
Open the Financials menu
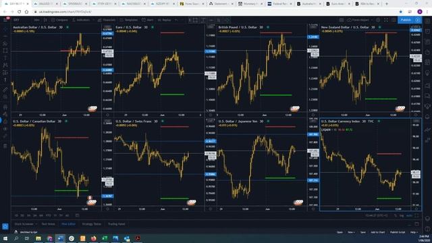107,20
